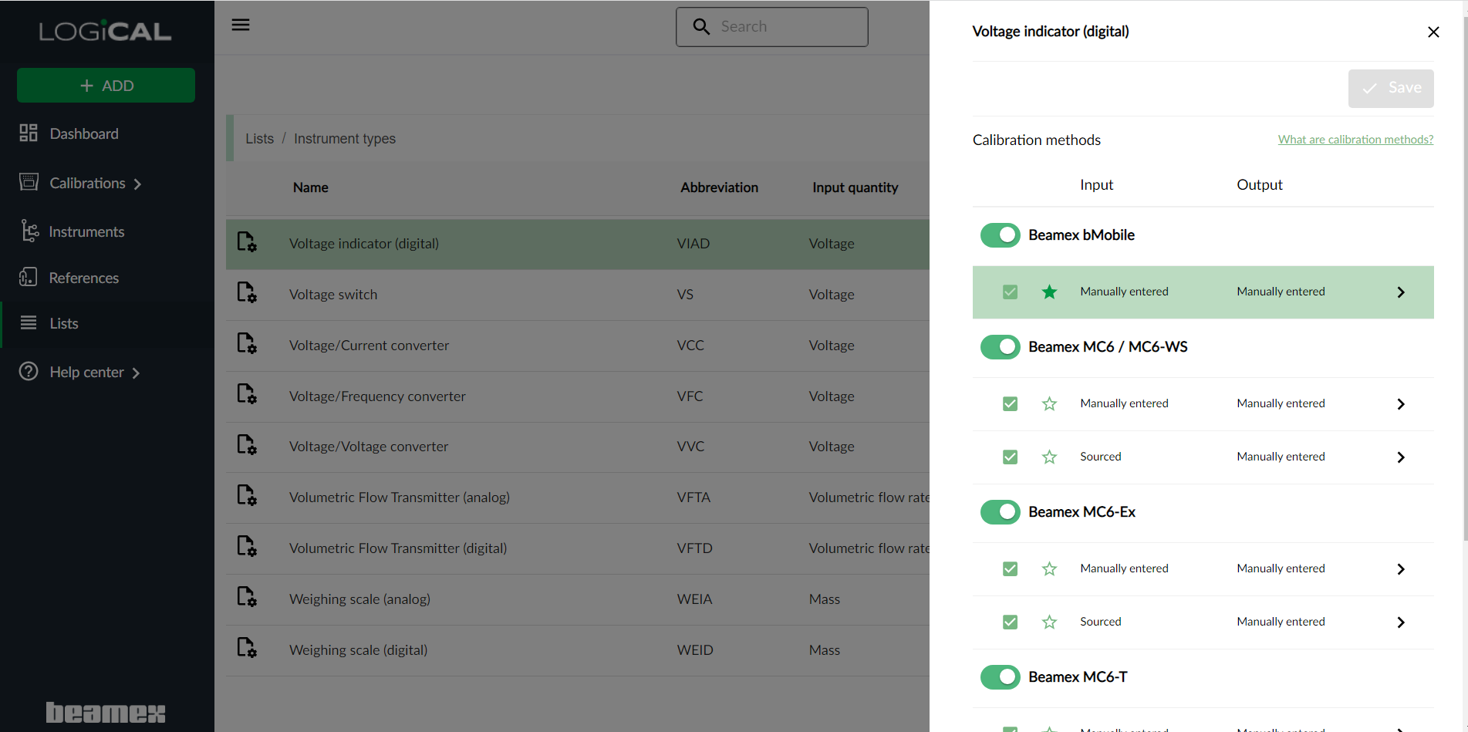This screenshot has height=732, width=1468.
Task: Click the hamburger menu icon
Action: [x=241, y=25]
